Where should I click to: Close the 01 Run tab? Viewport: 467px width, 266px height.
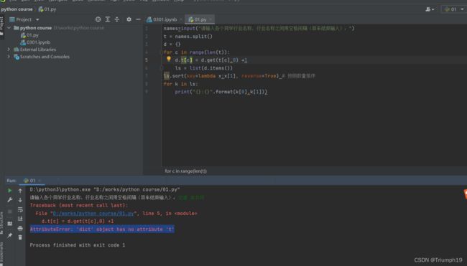pos(40,181)
